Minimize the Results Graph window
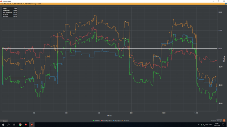227x127 pixels. point(213,1)
